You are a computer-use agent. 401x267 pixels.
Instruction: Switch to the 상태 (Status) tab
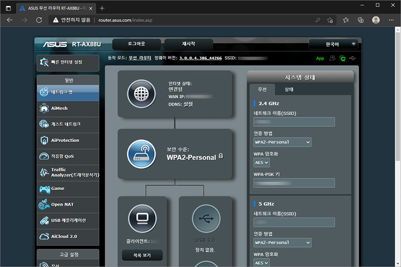289,89
